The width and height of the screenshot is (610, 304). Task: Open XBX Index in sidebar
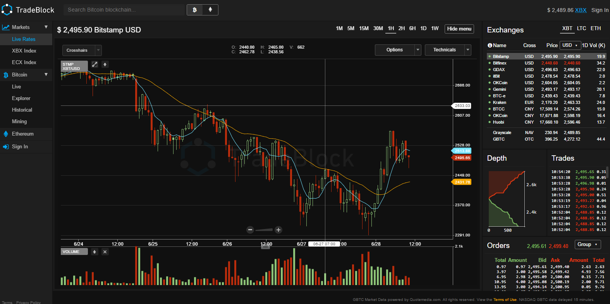24,51
